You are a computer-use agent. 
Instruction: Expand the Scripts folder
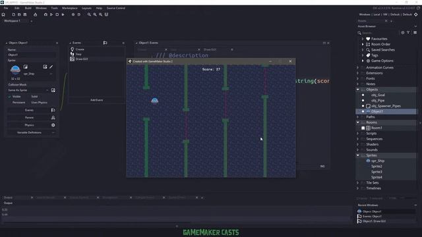357,133
